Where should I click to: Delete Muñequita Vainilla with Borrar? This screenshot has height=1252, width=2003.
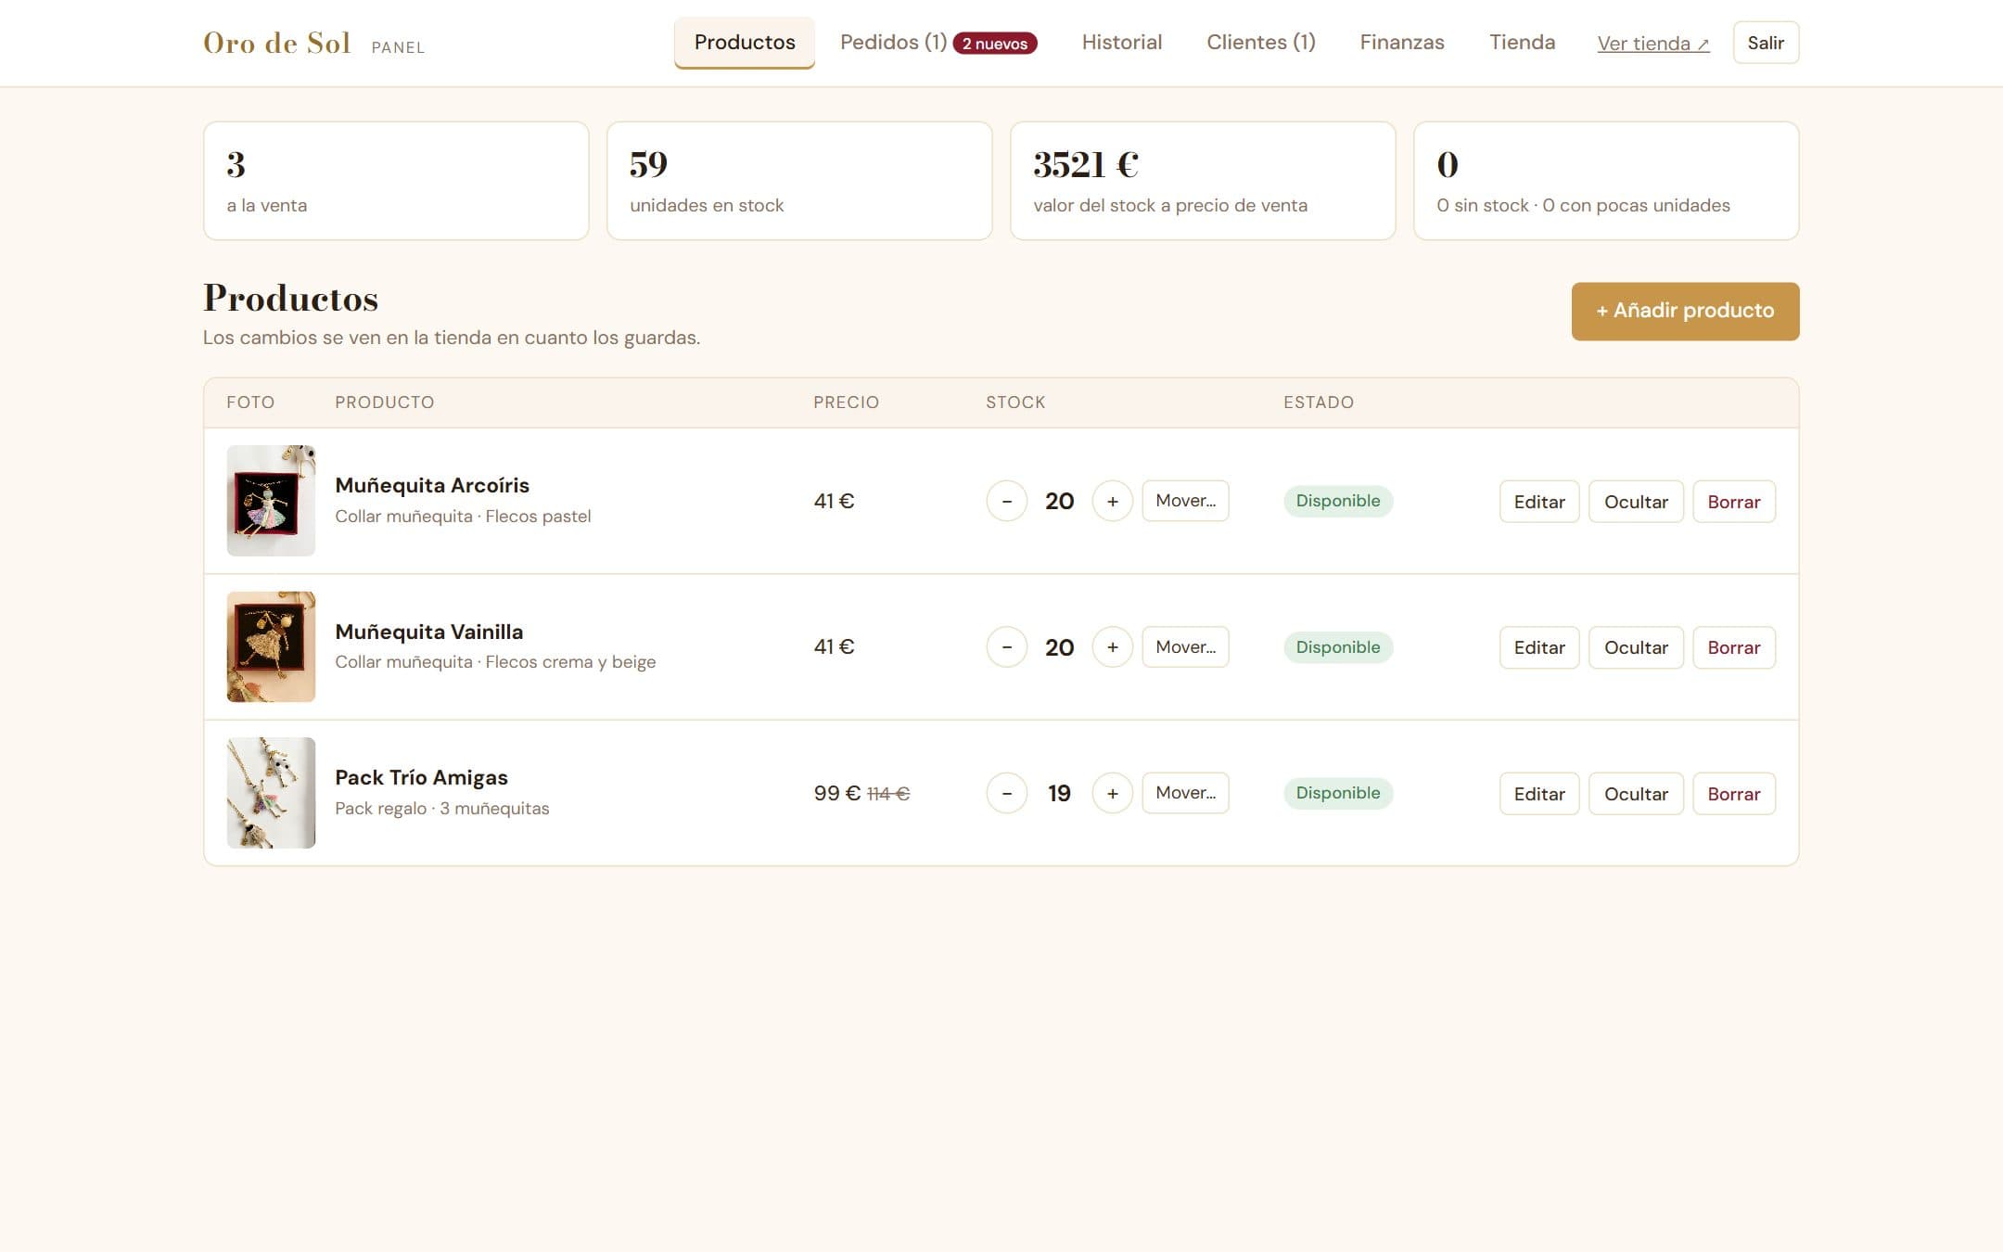point(1734,647)
